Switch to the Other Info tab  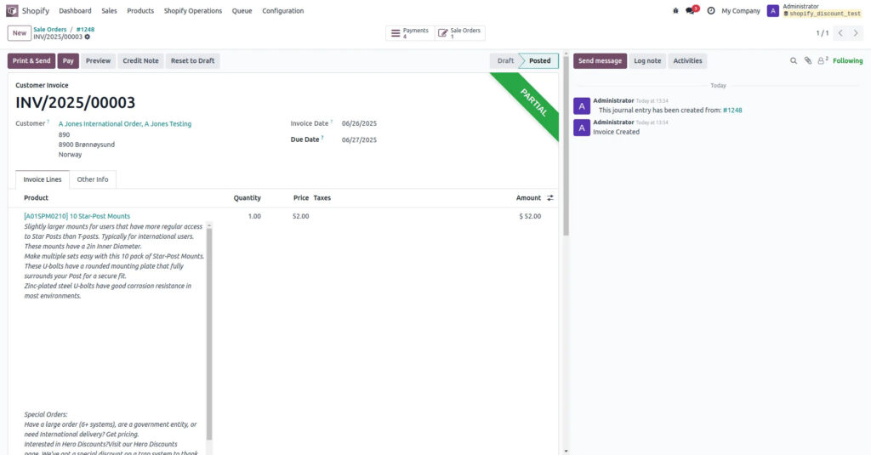click(x=93, y=179)
